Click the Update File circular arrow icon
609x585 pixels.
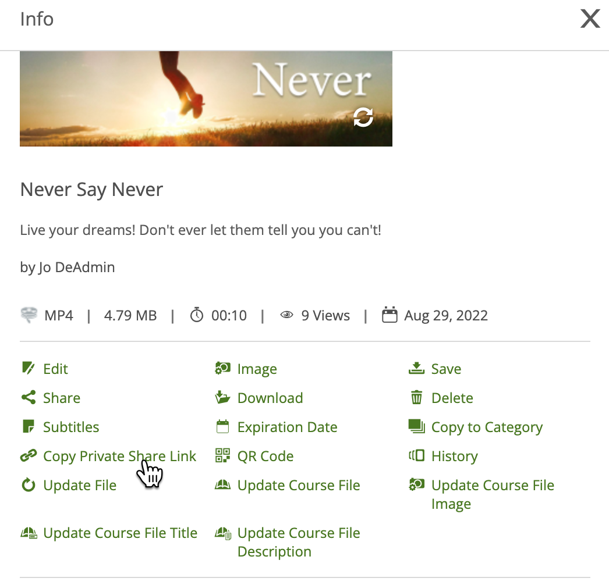pyautogui.click(x=29, y=485)
